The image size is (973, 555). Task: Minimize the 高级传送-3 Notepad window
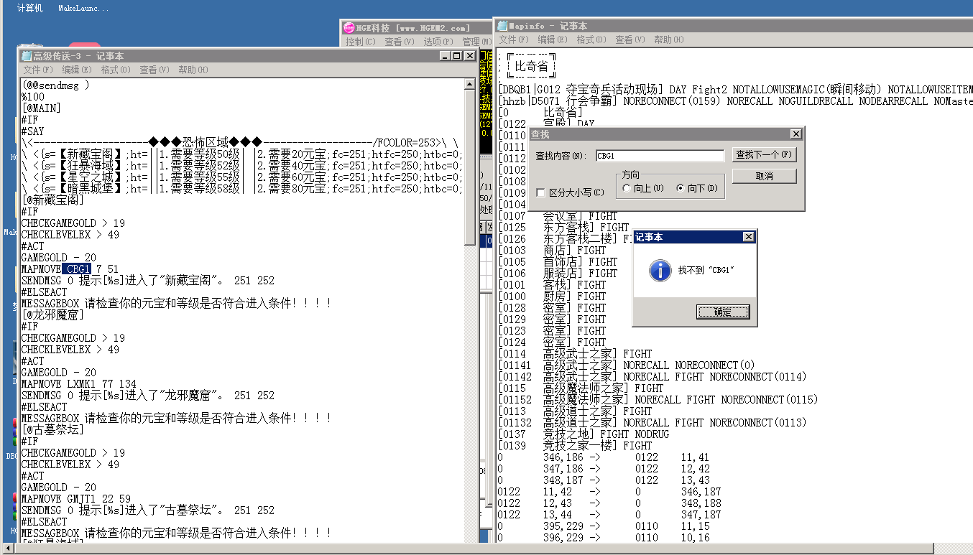[x=445, y=56]
